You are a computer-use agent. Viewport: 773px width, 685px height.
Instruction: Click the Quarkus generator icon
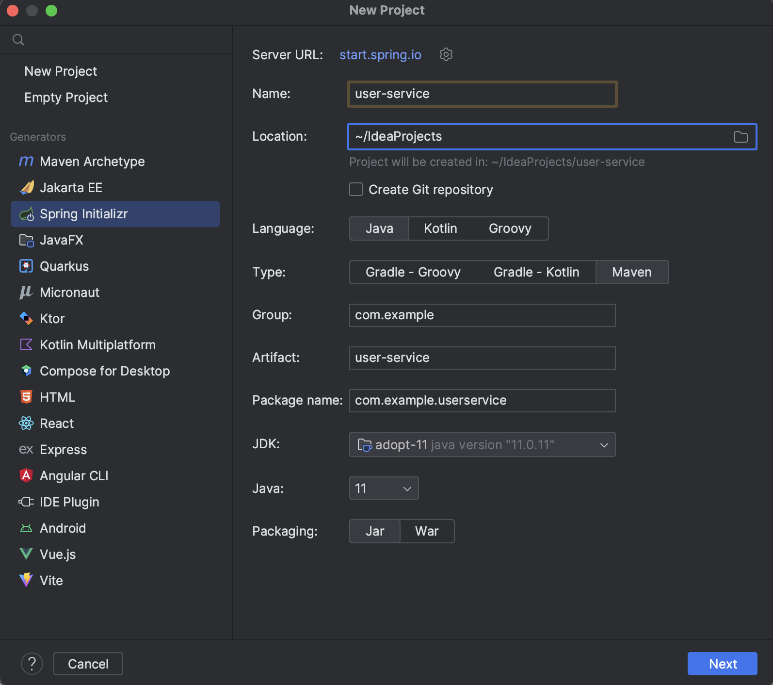coord(26,266)
